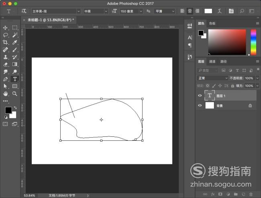Create a new layer group
261x198 pixels.
pyautogui.click(x=236, y=194)
